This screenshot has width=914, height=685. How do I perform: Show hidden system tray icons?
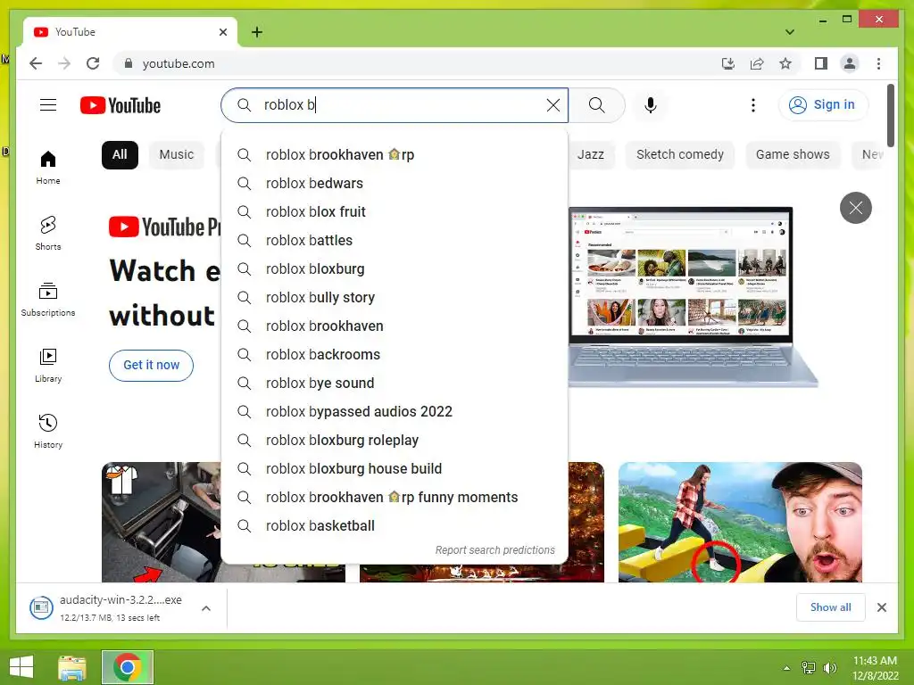click(787, 667)
